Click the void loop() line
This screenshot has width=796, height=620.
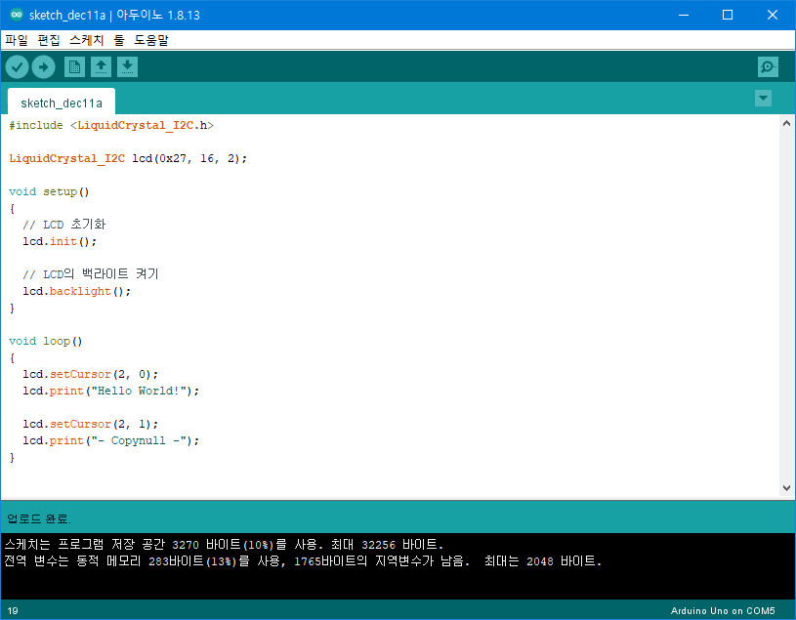45,341
